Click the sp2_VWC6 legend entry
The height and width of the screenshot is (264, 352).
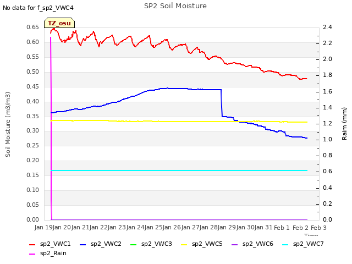[x=252, y=244]
